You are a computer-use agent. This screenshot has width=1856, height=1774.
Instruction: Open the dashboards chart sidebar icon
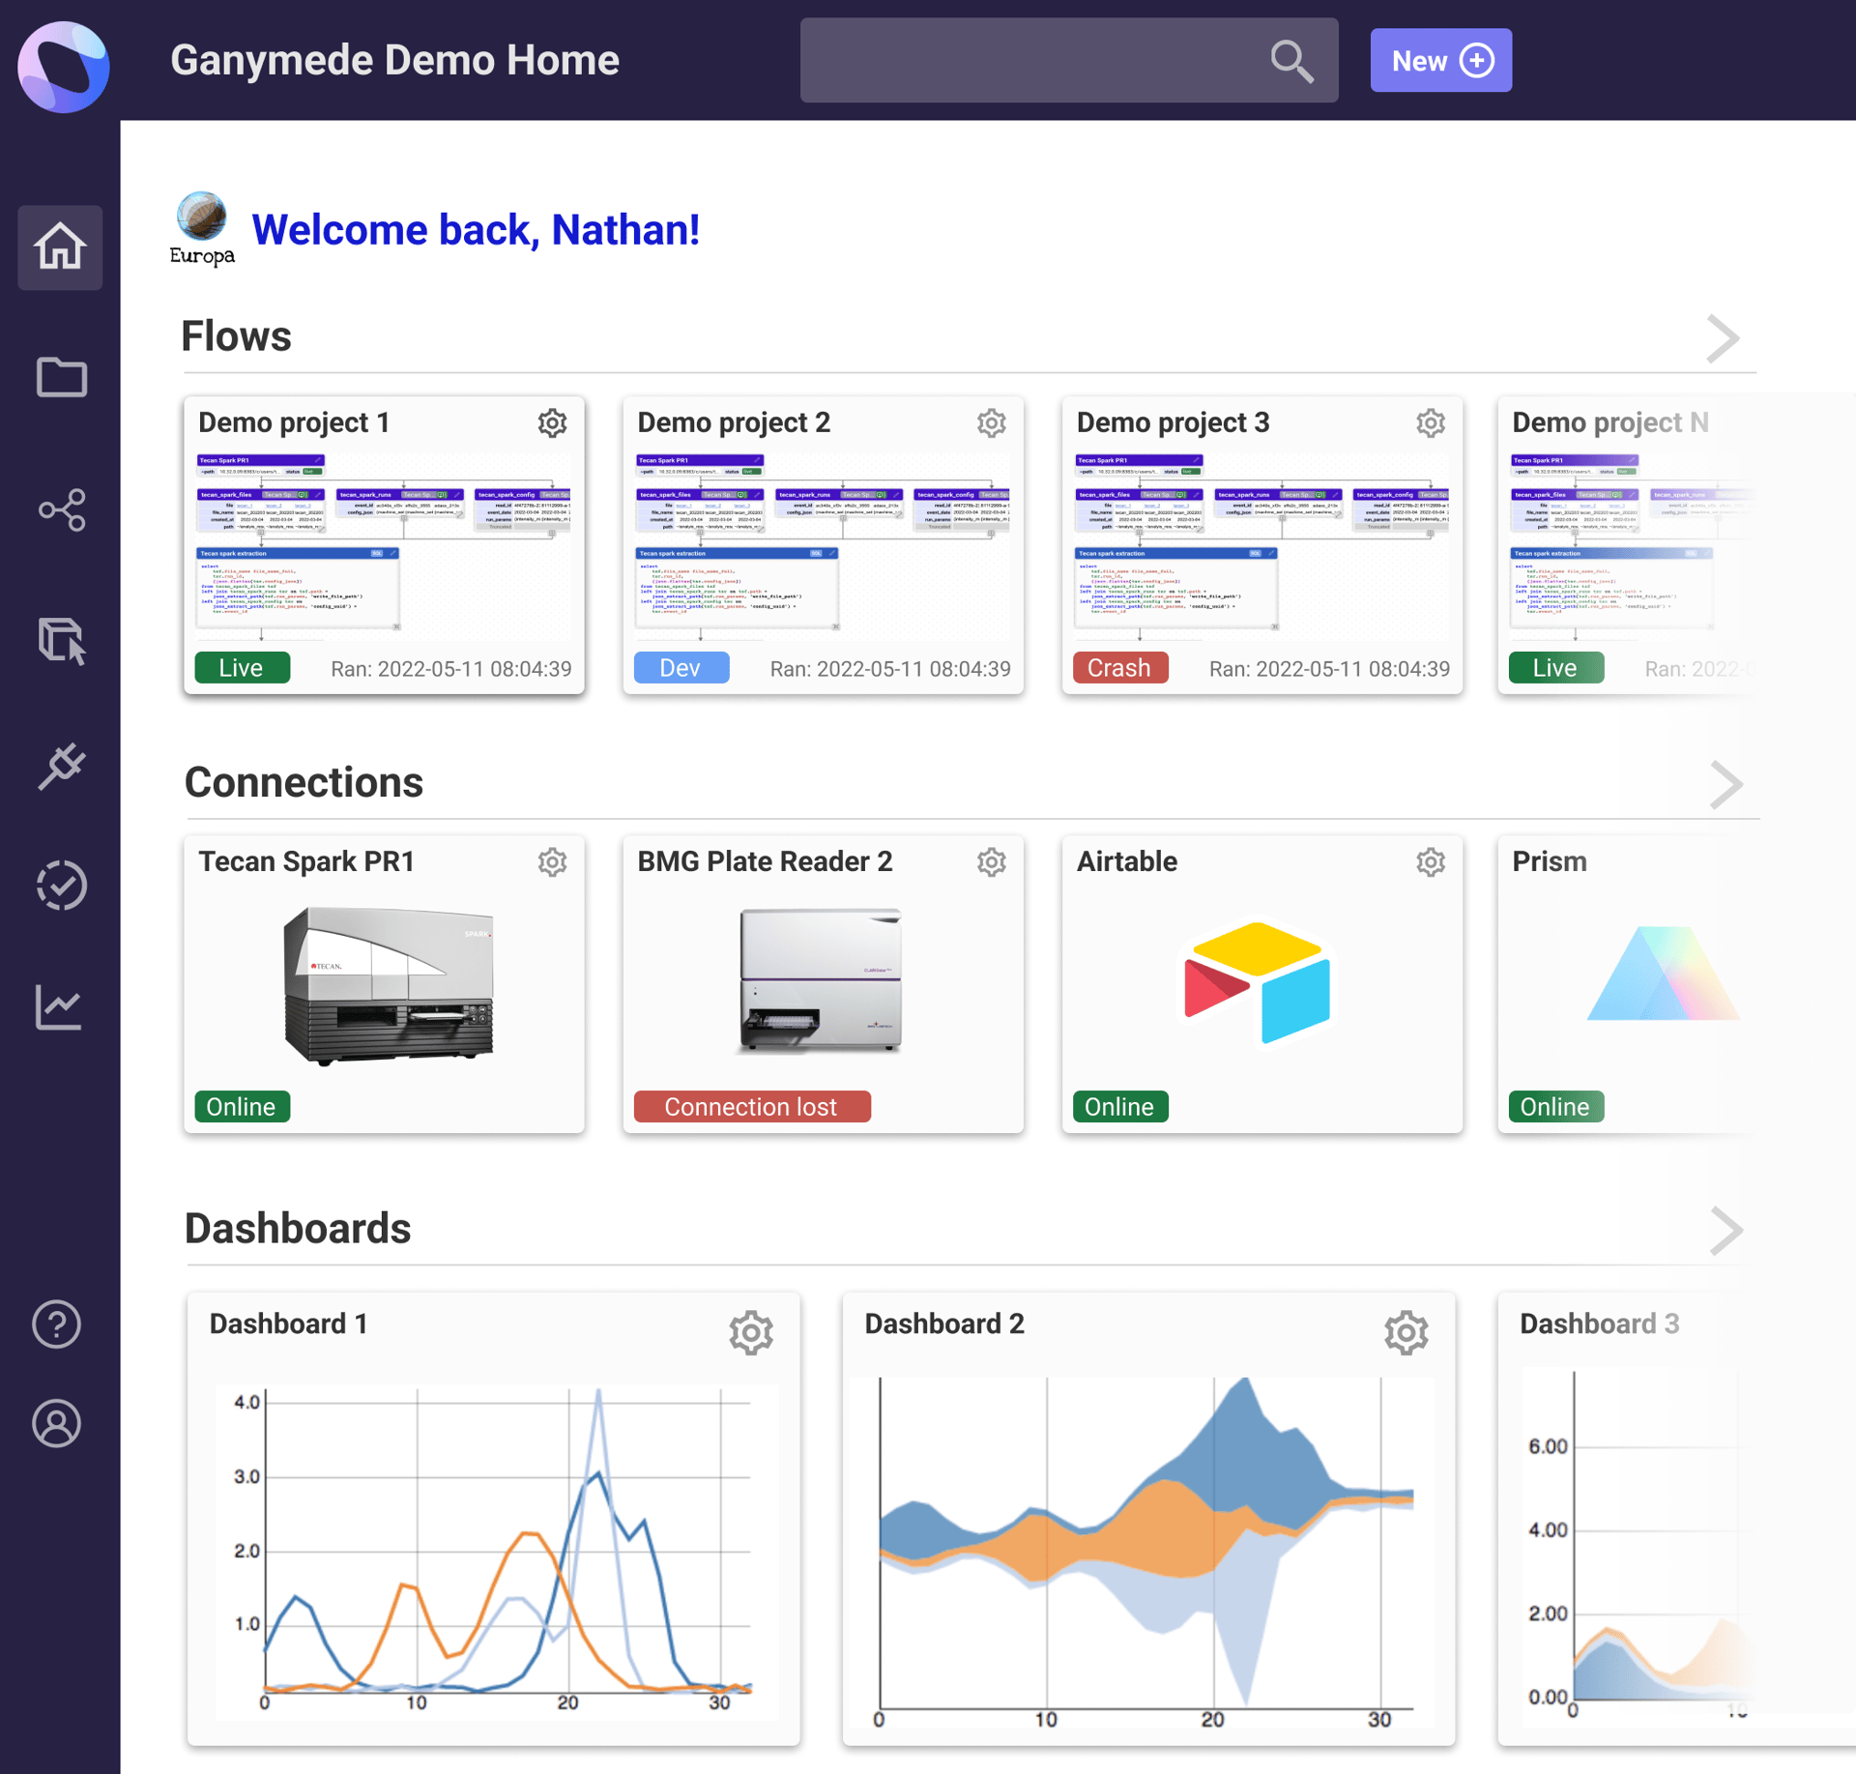tap(60, 1006)
